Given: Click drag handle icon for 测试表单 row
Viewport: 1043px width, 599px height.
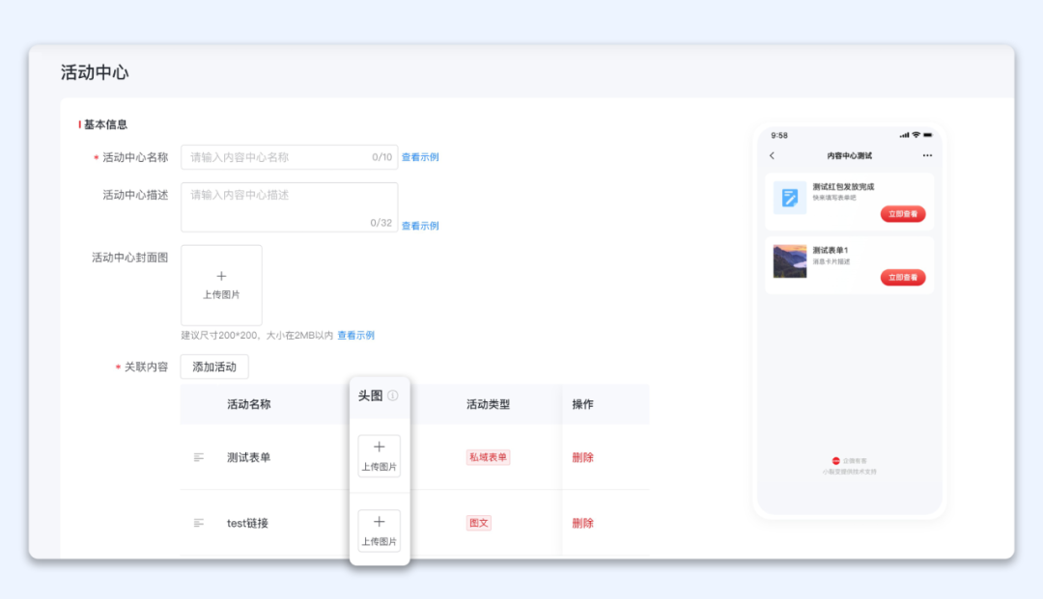Looking at the screenshot, I should point(199,457).
